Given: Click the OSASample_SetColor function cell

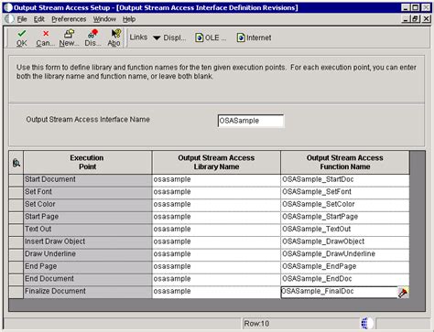Looking at the screenshot, I should tap(345, 205).
